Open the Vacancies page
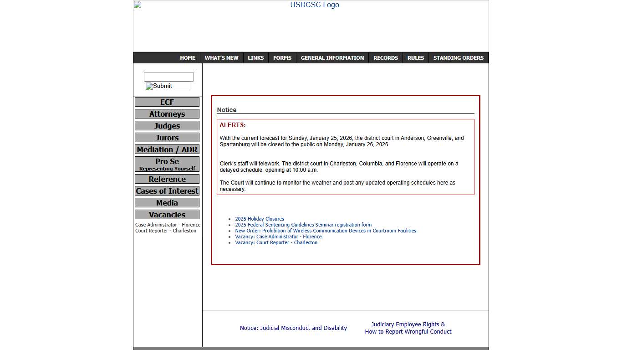Screen dimensions: 622x350 point(167,214)
